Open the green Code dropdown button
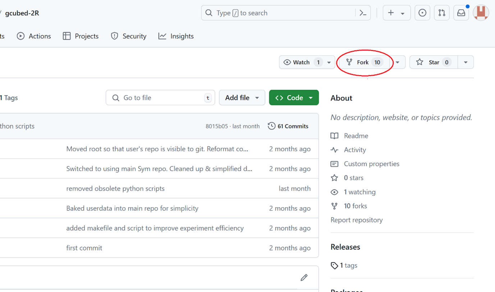The width and height of the screenshot is (495, 292). tap(294, 98)
